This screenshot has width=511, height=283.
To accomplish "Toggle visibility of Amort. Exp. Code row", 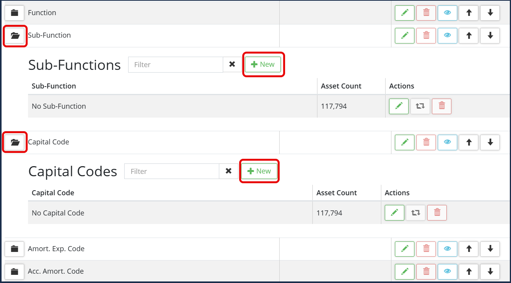I will (448, 249).
